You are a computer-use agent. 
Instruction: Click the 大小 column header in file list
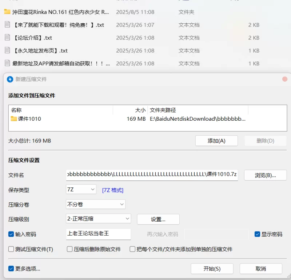click(x=140, y=110)
